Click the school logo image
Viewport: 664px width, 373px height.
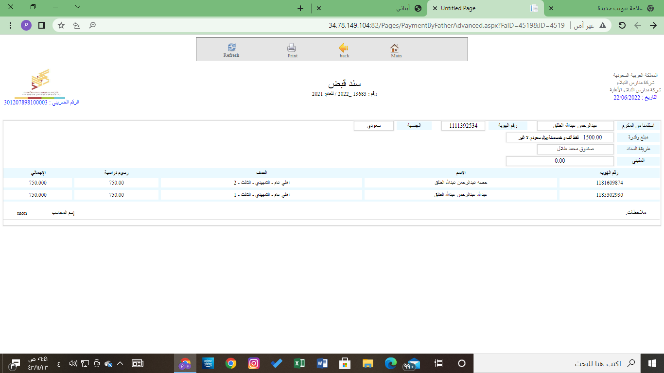point(40,83)
